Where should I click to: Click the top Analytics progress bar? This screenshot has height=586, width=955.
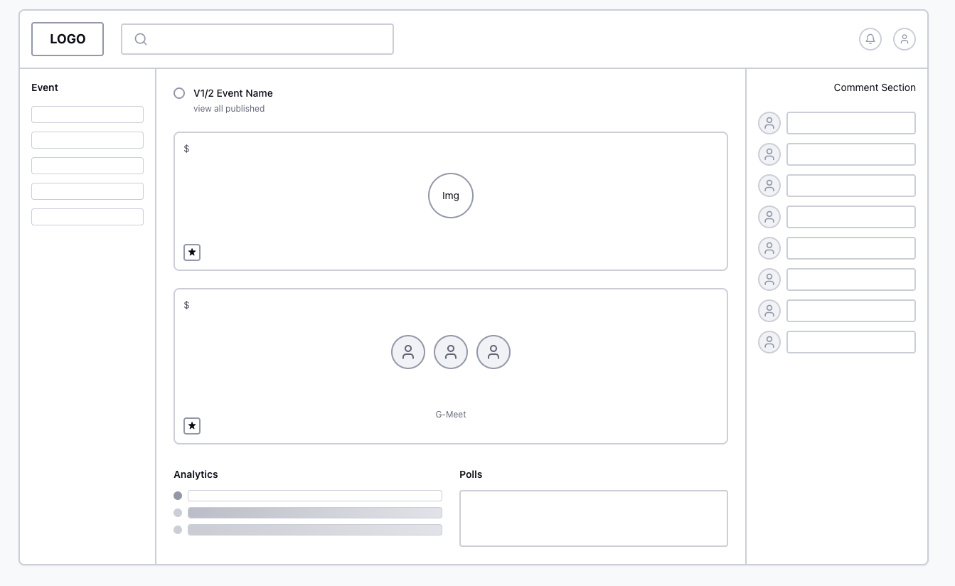coord(315,496)
